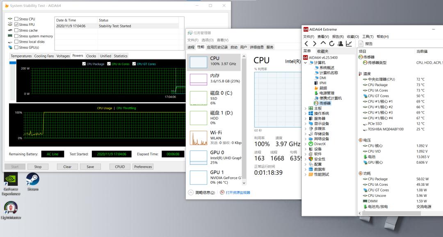Collapse the 计算机 tree node
Screen dimensions: 443x237
click(x=306, y=62)
